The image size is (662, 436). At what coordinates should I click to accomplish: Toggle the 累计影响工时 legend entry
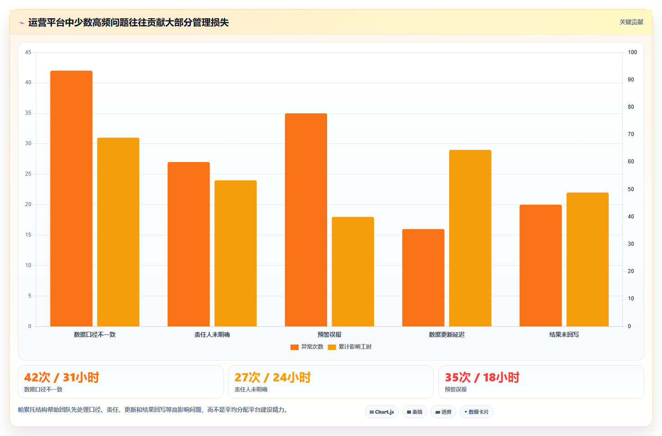[349, 347]
